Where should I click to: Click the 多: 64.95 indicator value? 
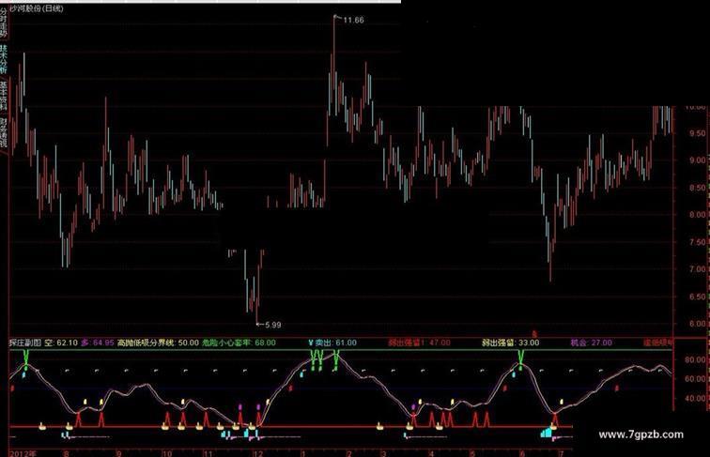click(x=98, y=343)
